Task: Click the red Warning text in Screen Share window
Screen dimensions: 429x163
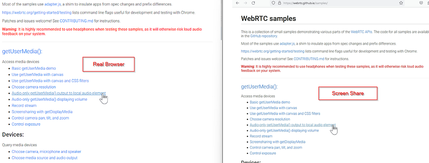Action: pos(332,68)
